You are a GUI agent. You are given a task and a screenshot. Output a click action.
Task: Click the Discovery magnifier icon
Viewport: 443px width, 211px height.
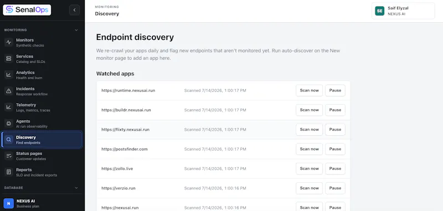click(x=9, y=140)
